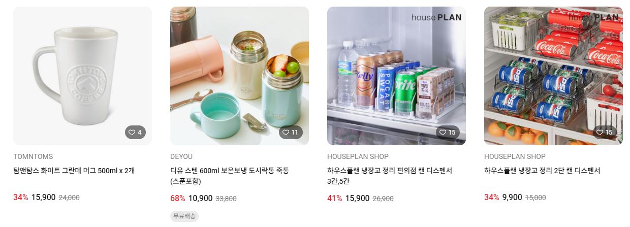Click the 34% 15,900 mug price
This screenshot has height=227, width=630.
point(35,198)
